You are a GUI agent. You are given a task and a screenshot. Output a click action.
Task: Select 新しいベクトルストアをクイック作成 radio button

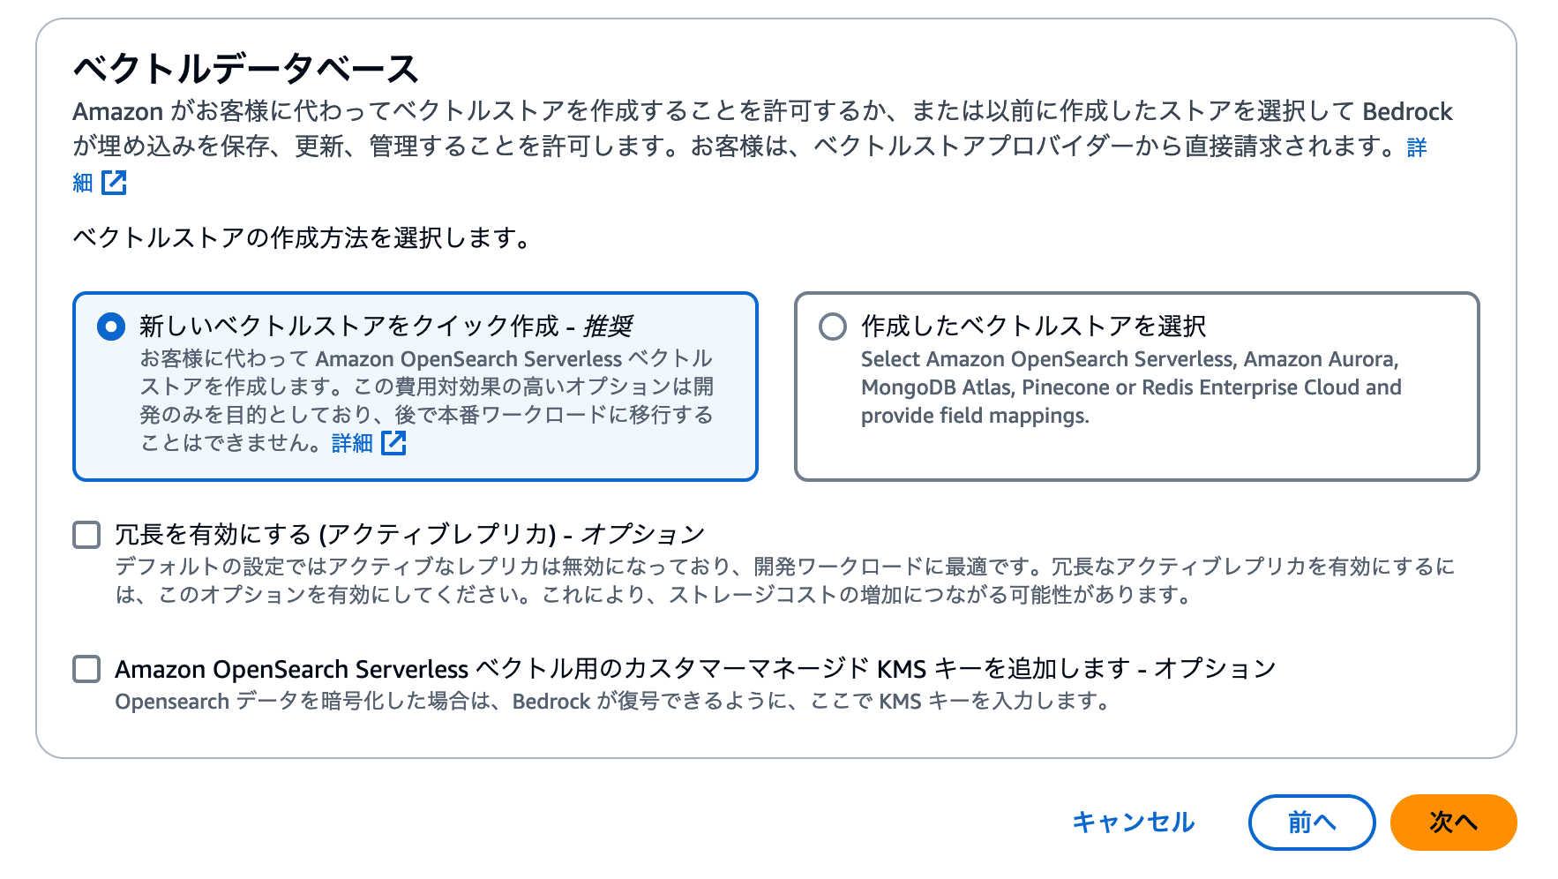pos(108,326)
